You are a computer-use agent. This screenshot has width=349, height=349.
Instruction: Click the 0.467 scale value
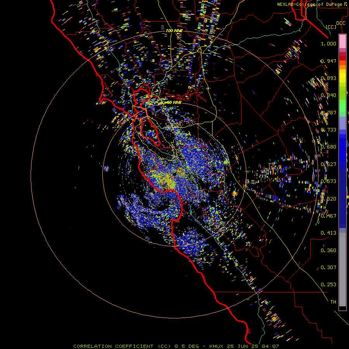click(328, 216)
